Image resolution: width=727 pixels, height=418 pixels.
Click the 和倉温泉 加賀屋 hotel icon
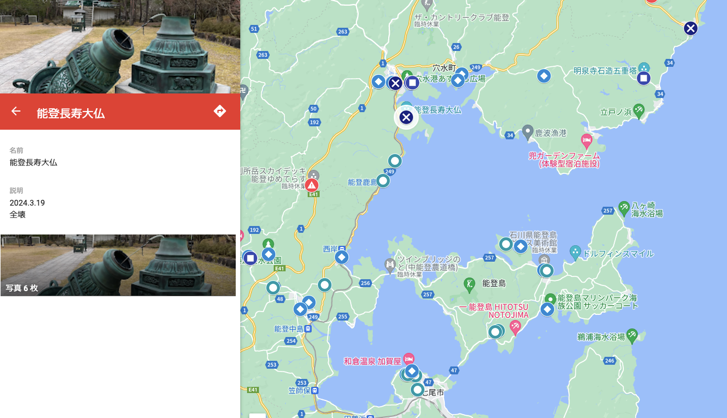[x=409, y=359]
